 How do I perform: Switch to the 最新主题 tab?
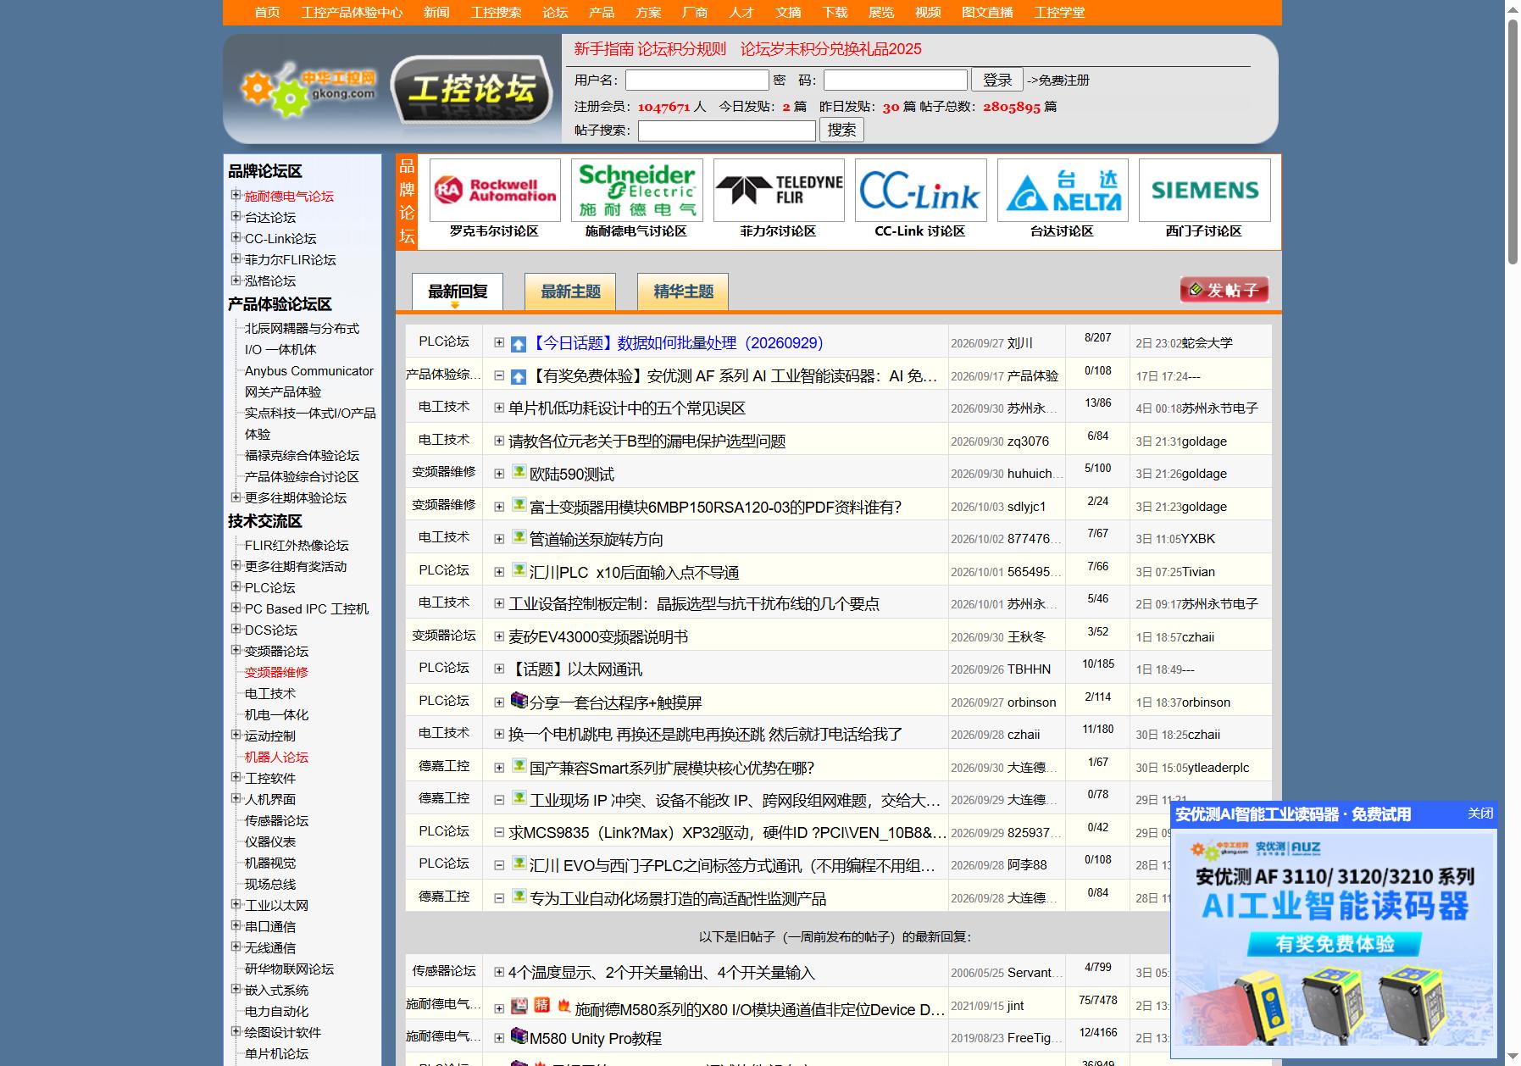(x=570, y=291)
